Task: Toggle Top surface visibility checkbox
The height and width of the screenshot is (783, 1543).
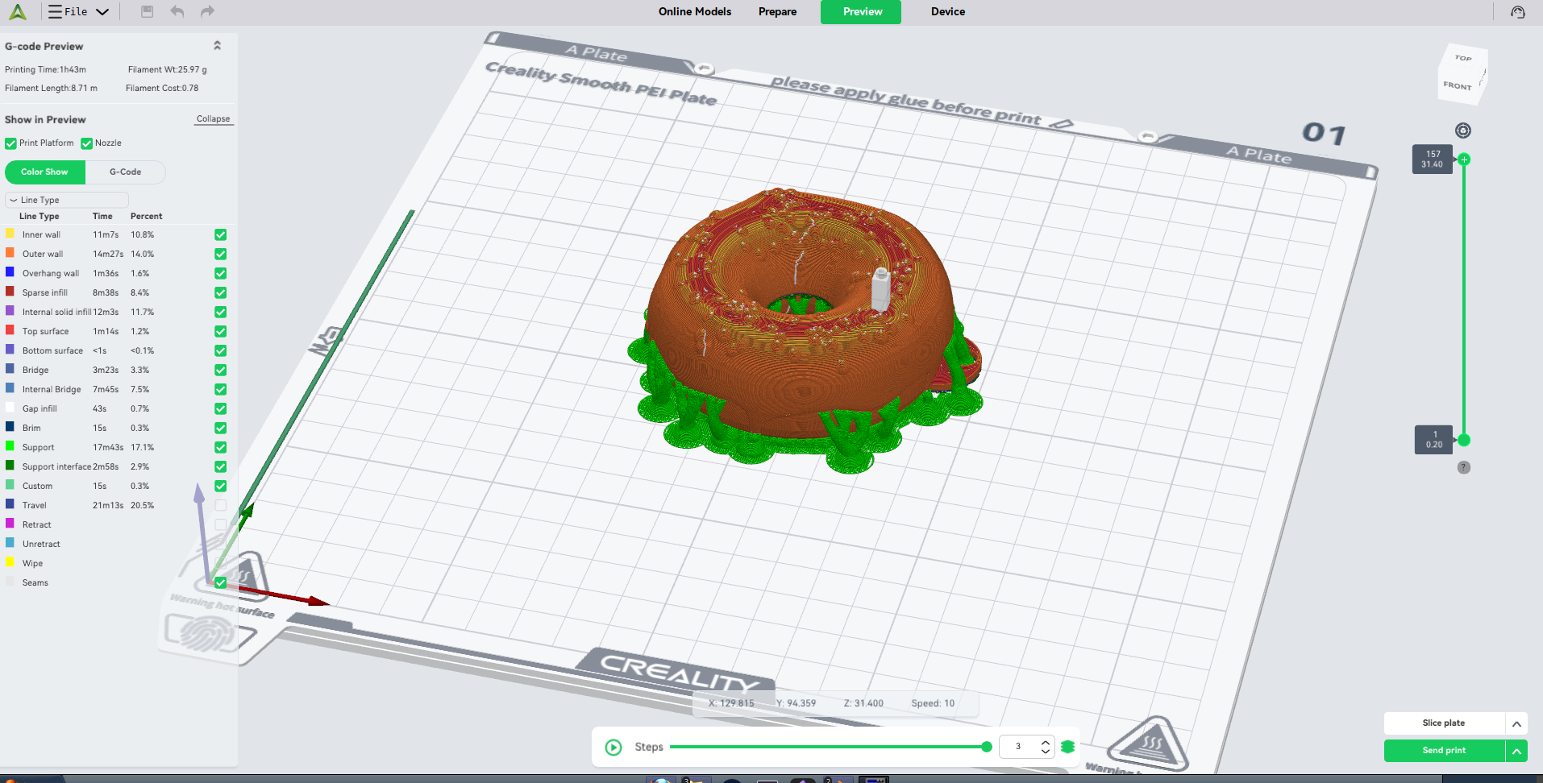Action: pyautogui.click(x=220, y=331)
